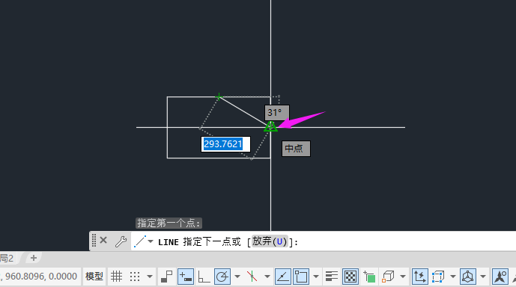Viewport: 516px width, 287px height.
Task: Toggle Snap mode dotted-grid icon
Action: 135,277
